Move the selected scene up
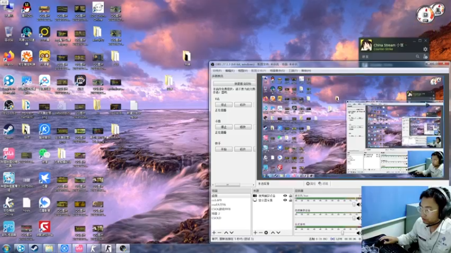The width and height of the screenshot is (451, 253). tap(226, 233)
